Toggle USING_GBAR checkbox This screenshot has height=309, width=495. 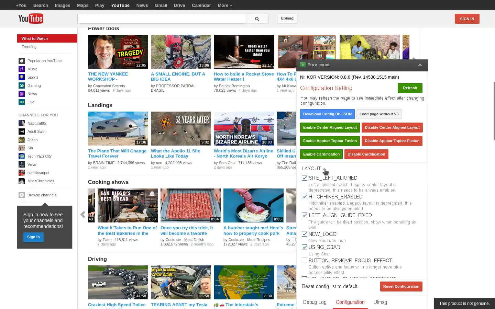pos(305,247)
